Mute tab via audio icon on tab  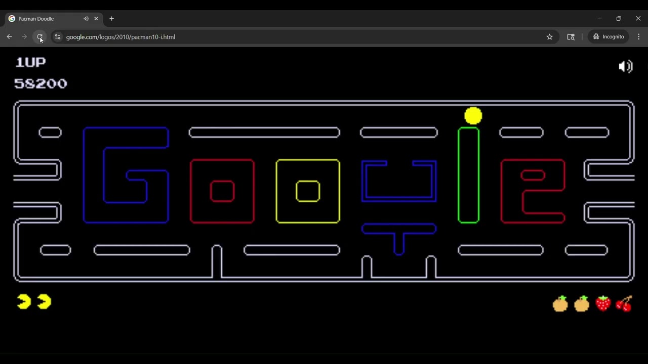coord(86,19)
